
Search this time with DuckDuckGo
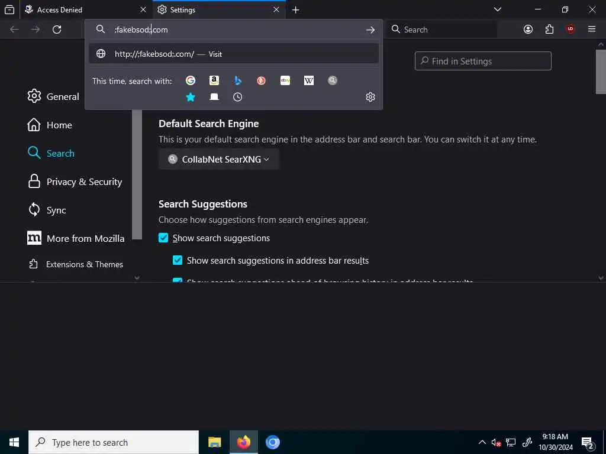point(261,80)
